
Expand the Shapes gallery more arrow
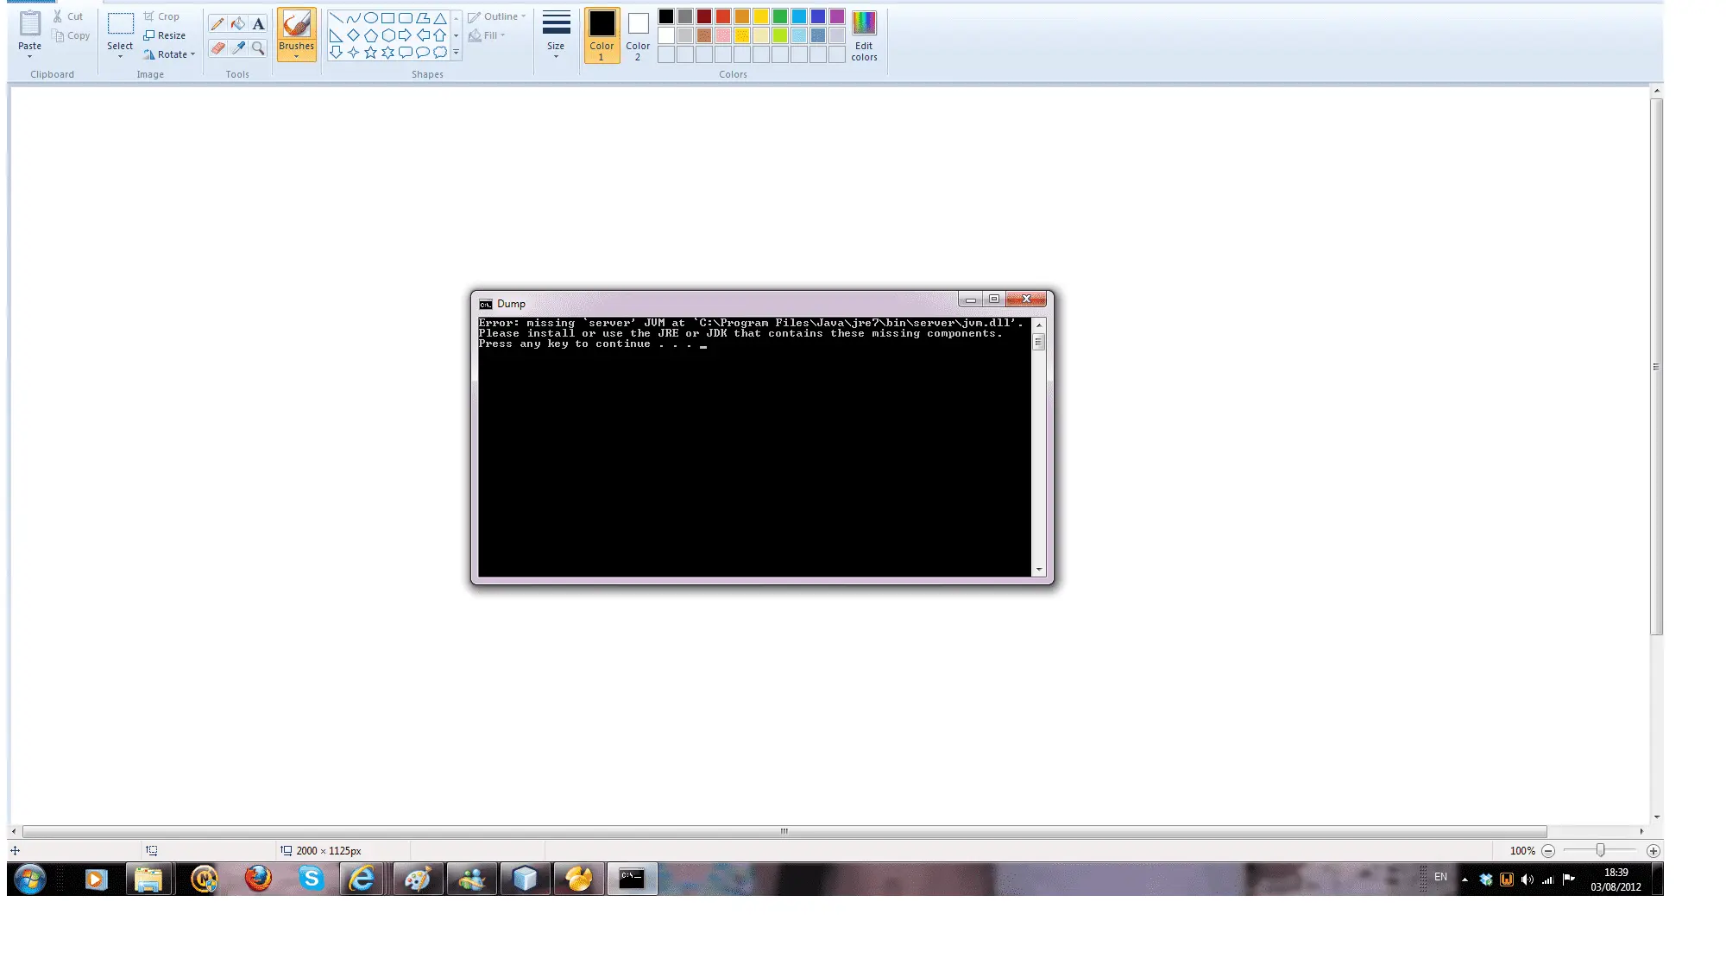point(457,53)
